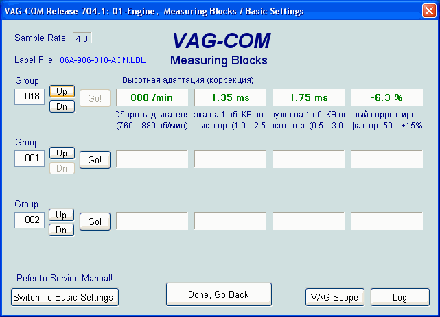The width and height of the screenshot is (440, 317).
Task: Click the Up button for Group 018
Action: [62, 91]
